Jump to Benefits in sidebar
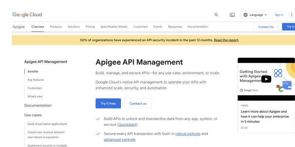295x147 pixels. [x=33, y=71]
